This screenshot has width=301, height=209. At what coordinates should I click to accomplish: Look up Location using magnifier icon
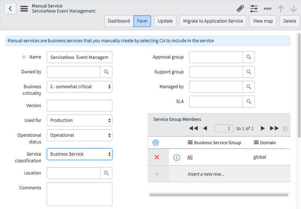(x=107, y=173)
